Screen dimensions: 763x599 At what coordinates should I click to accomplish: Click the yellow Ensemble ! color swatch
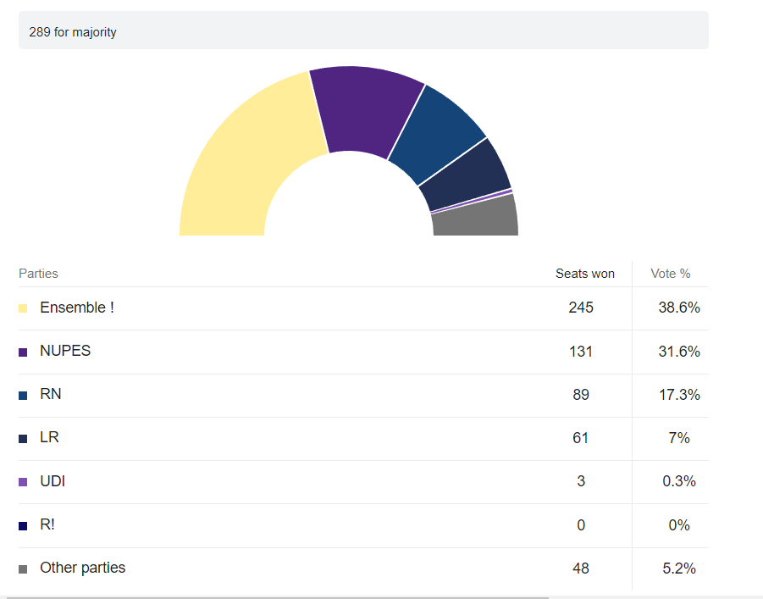23,308
